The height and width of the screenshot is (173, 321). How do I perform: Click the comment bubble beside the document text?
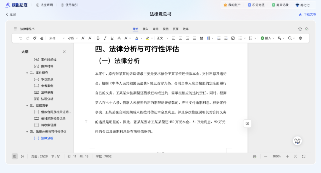click(248, 124)
